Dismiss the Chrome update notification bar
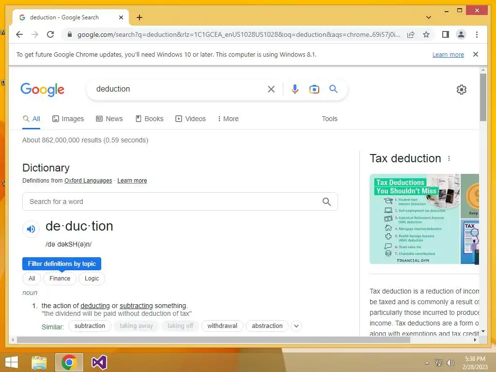 tap(476, 54)
